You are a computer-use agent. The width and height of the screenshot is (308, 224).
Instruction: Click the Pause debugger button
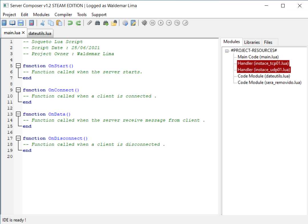(x=152, y=23)
